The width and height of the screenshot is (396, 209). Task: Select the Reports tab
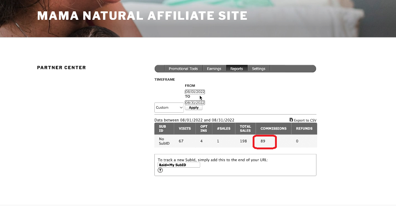(x=236, y=68)
